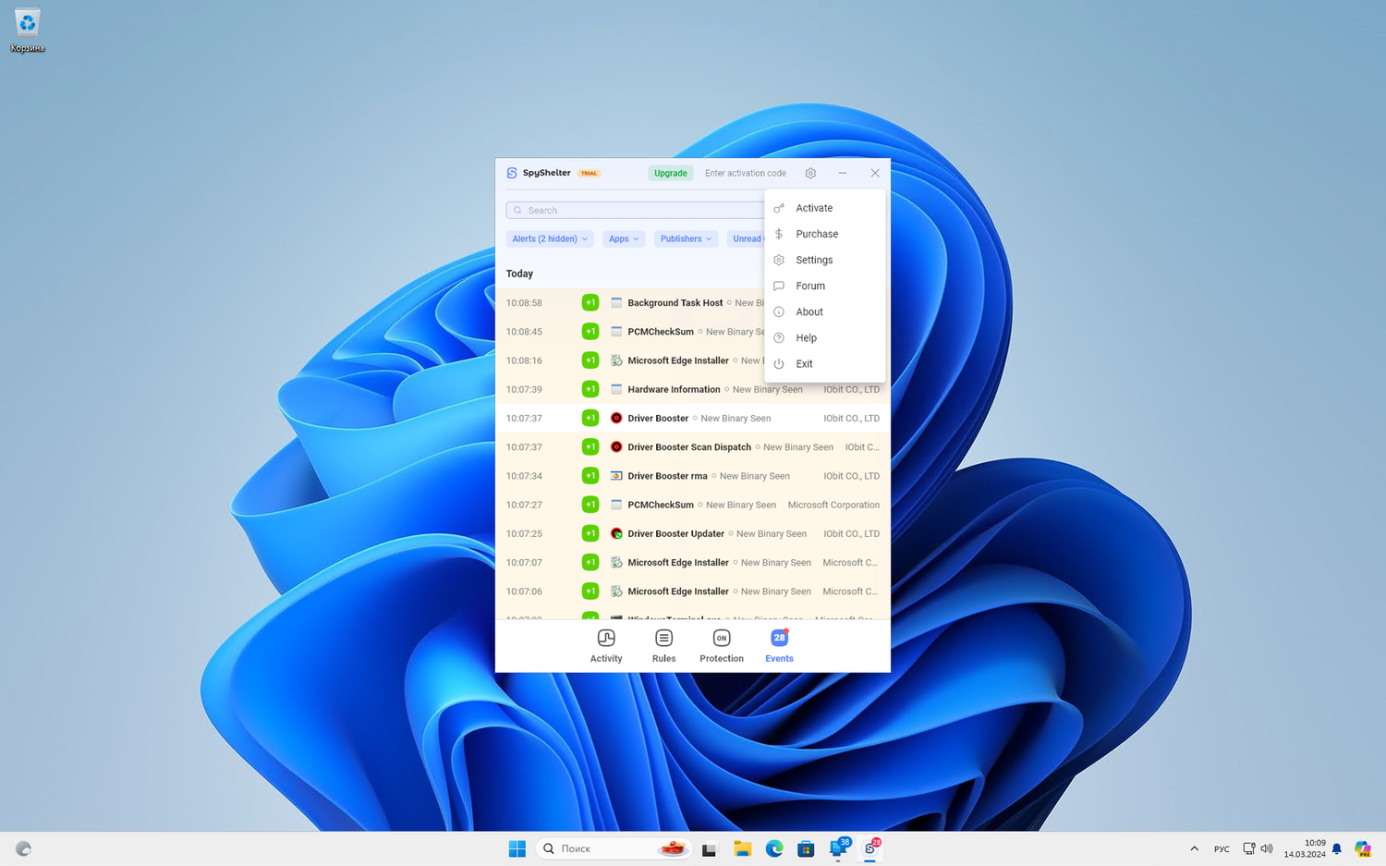The height and width of the screenshot is (866, 1386).
Task: Open Settings from the gear menu
Action: tap(824, 260)
